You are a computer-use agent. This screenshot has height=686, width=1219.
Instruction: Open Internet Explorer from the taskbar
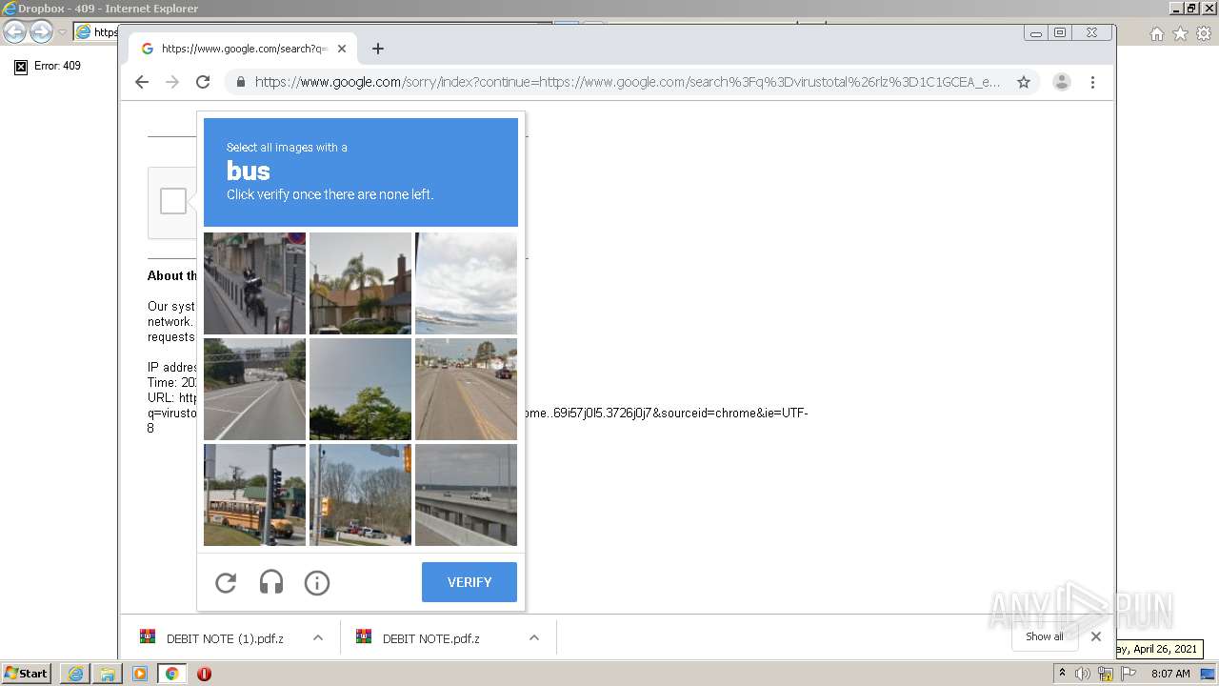coord(75,674)
